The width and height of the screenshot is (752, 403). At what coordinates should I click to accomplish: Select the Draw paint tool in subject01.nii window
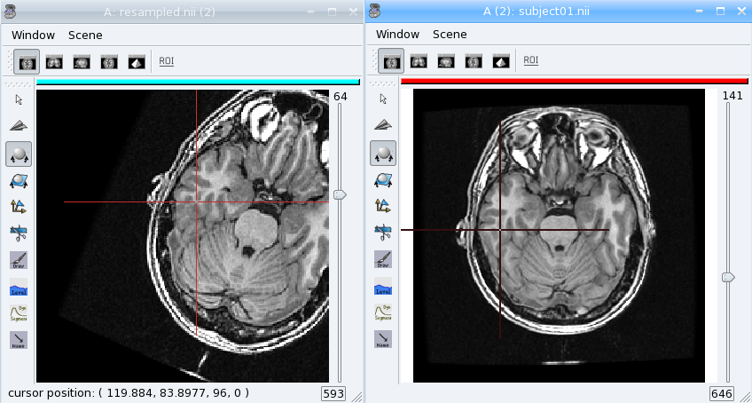(x=383, y=259)
